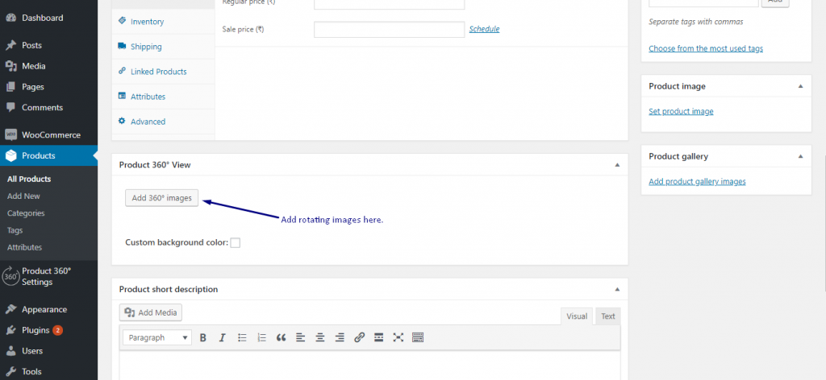Open Tags submenu item
The width and height of the screenshot is (826, 380).
15,230
